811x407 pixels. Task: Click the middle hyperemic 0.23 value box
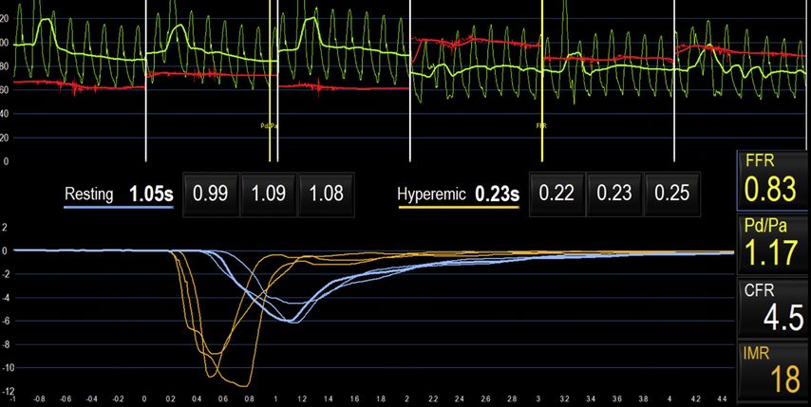coord(614,194)
